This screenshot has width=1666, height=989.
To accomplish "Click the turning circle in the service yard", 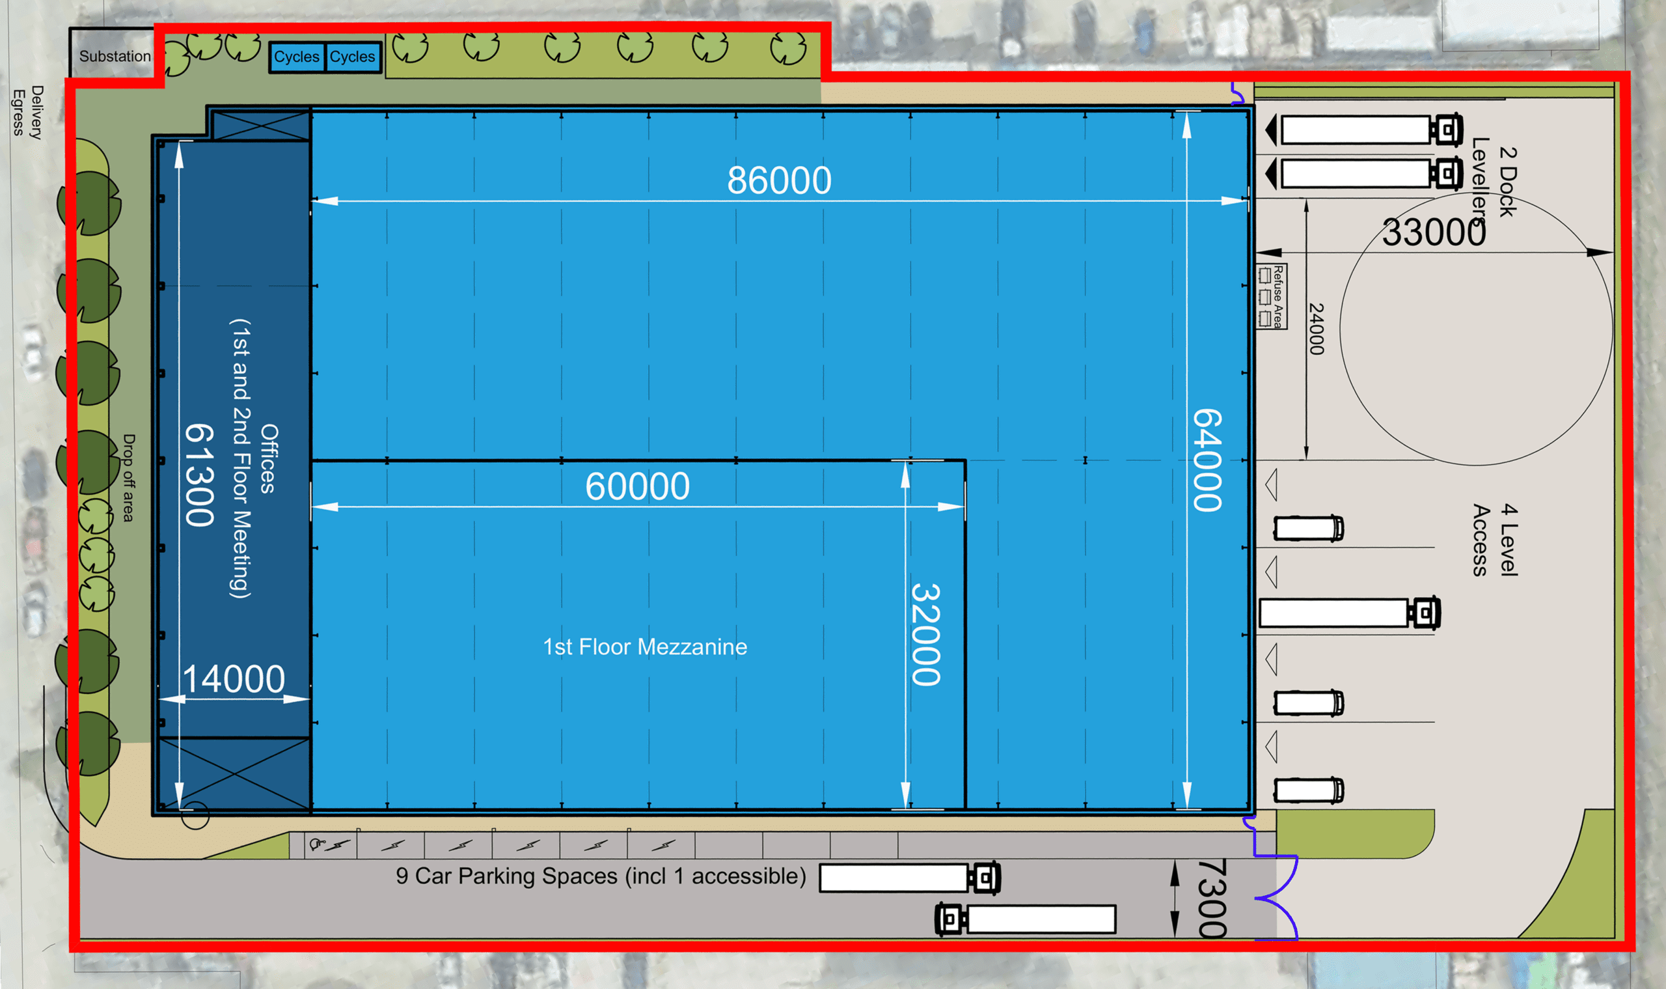I will (x=1475, y=330).
